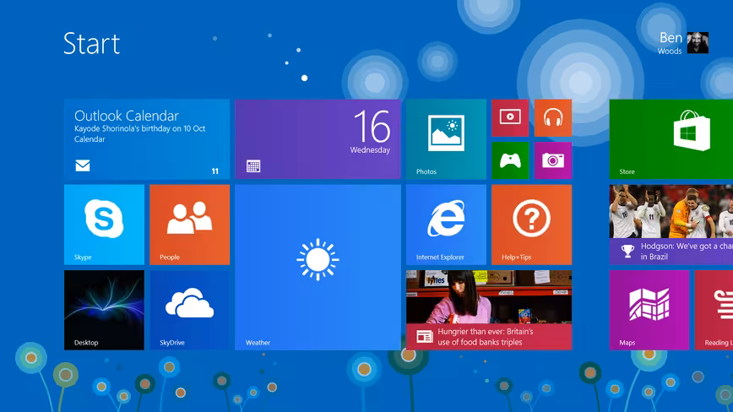
Task: Open the orange Music headphones tile
Action: [553, 117]
